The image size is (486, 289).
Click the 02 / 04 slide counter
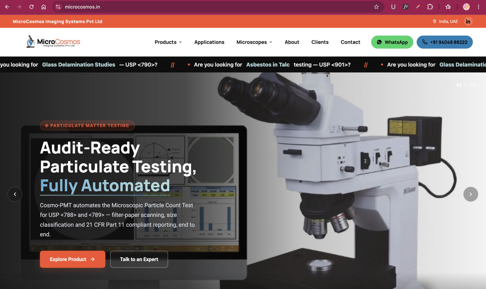click(x=466, y=85)
